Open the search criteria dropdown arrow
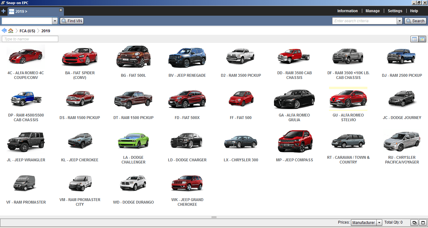The height and width of the screenshot is (228, 428). [x=400, y=21]
